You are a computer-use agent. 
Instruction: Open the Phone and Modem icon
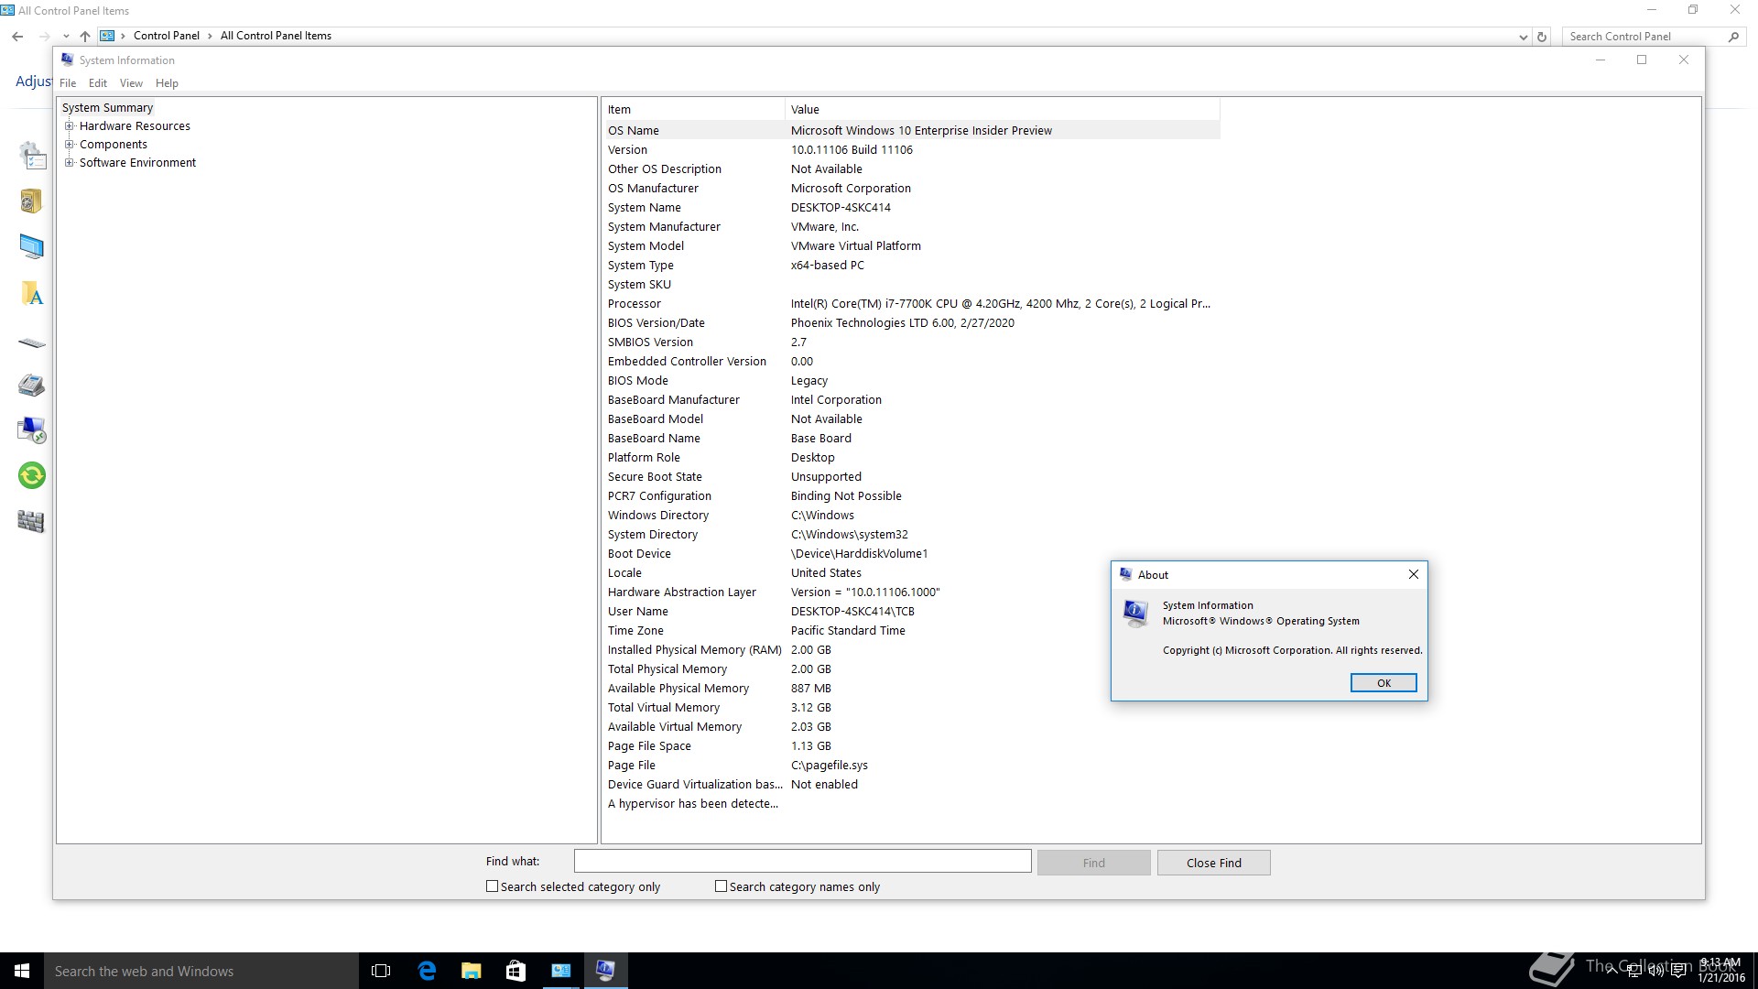[x=31, y=385]
